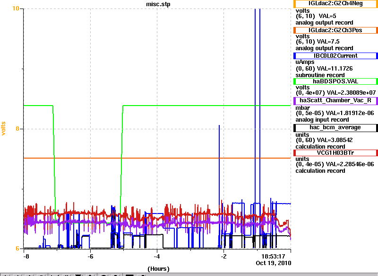Click the '(Hours)' x-axis title
Screen dimensions: 378x276
tap(158, 269)
